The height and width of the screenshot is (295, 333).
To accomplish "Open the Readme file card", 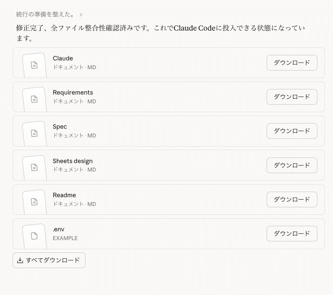I will (163, 199).
